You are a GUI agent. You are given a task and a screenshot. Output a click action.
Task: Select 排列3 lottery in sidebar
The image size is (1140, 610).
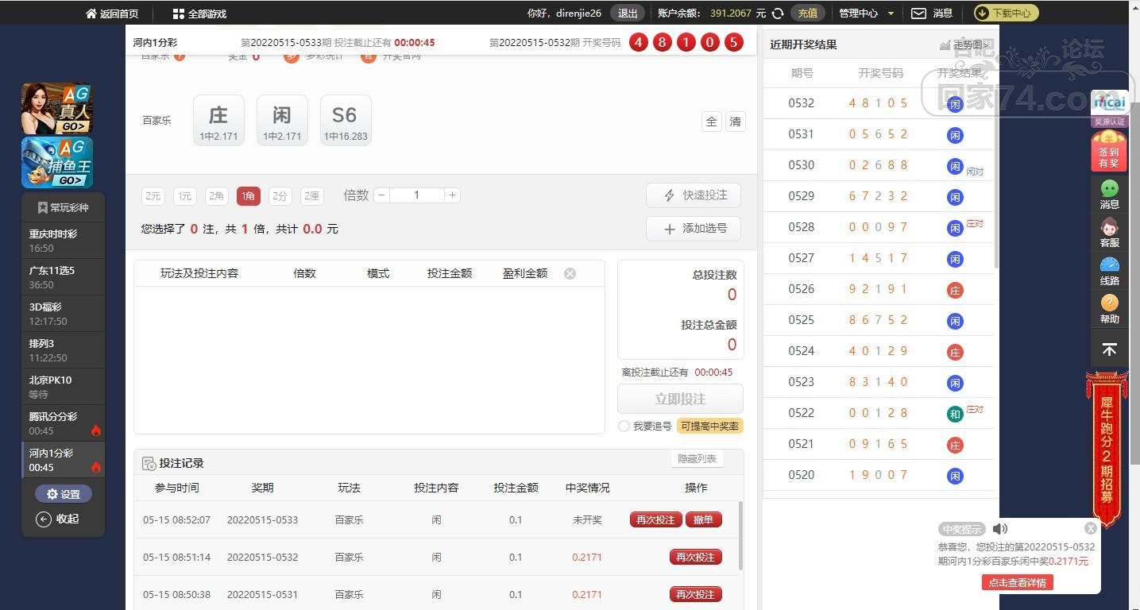click(63, 350)
